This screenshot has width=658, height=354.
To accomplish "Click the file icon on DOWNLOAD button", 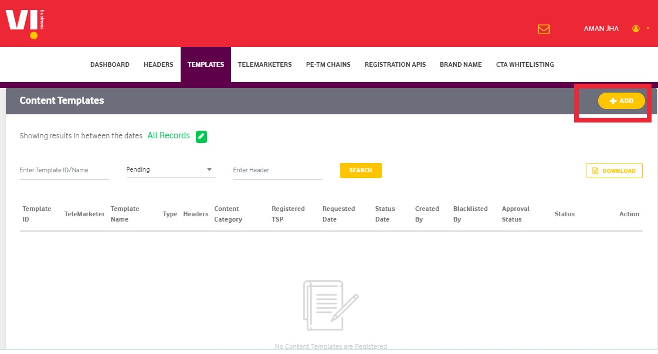I will (595, 171).
